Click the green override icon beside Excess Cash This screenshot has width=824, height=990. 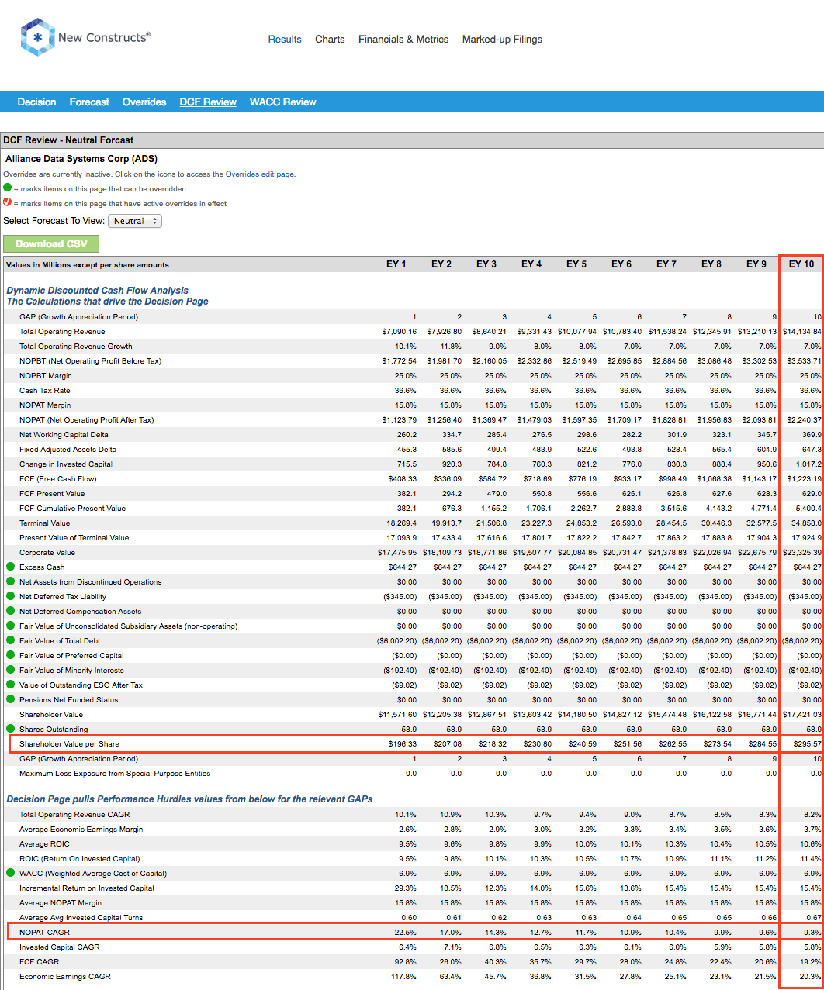[12, 567]
